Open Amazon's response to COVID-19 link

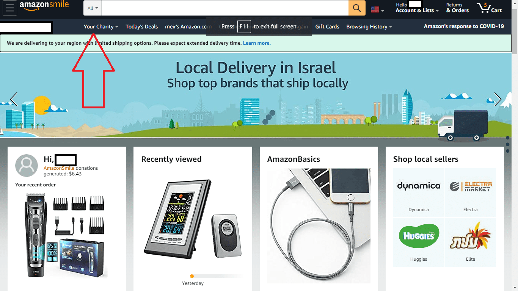point(464,27)
